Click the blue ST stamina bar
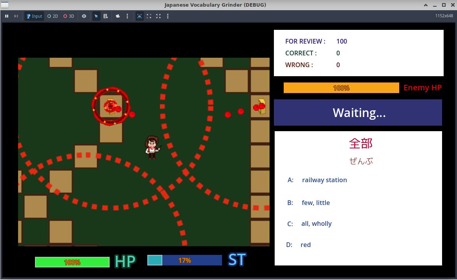Viewport: 457px width, 280px height. coord(185,260)
